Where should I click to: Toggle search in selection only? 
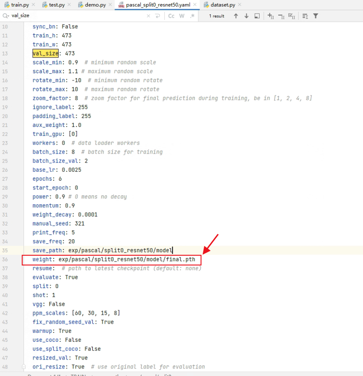[257, 16]
